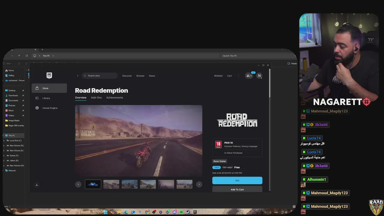Expand Local Disk (C:) node
This screenshot has width=384, height=216.
pos(4,141)
